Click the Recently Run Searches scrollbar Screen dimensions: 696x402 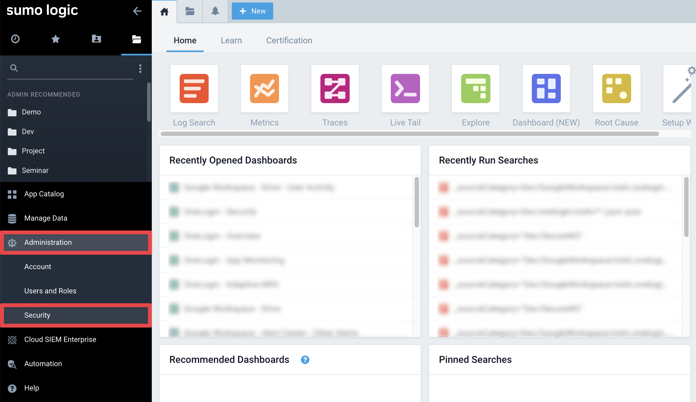coord(686,207)
